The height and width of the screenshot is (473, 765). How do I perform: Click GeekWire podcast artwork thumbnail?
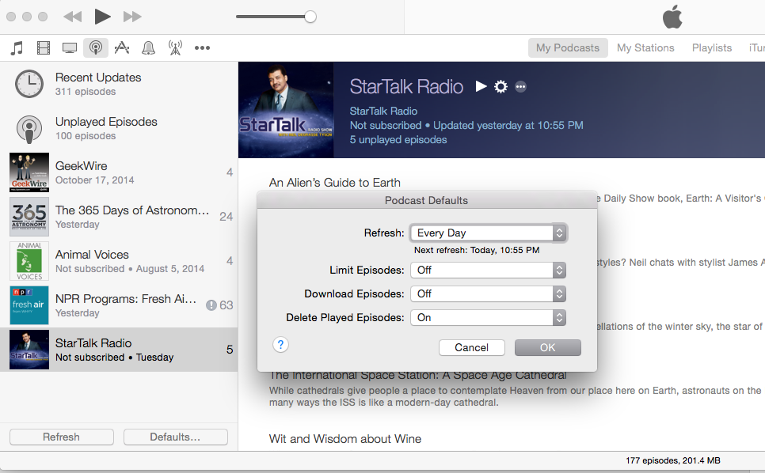pyautogui.click(x=29, y=172)
